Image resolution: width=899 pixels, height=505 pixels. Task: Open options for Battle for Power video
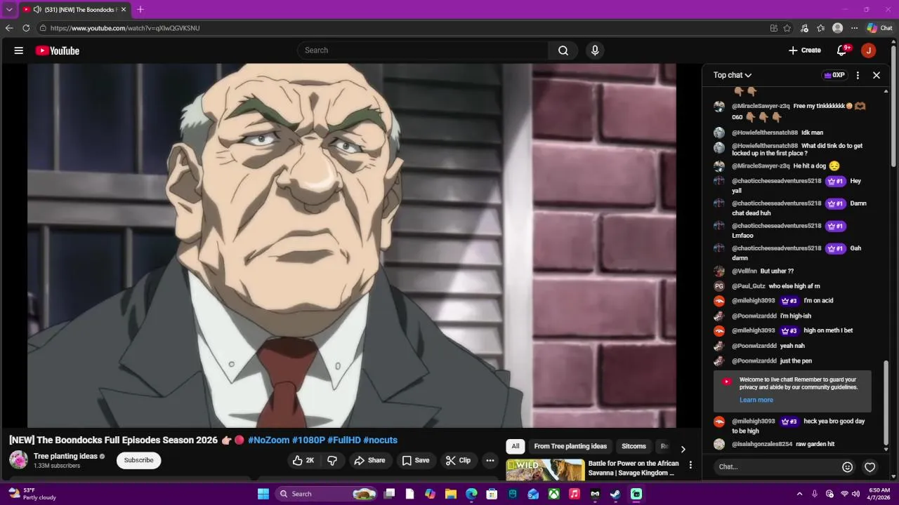(x=690, y=465)
